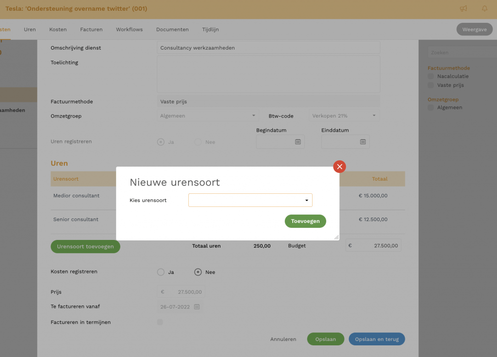Open the Begindatum calendar picker

click(x=298, y=142)
